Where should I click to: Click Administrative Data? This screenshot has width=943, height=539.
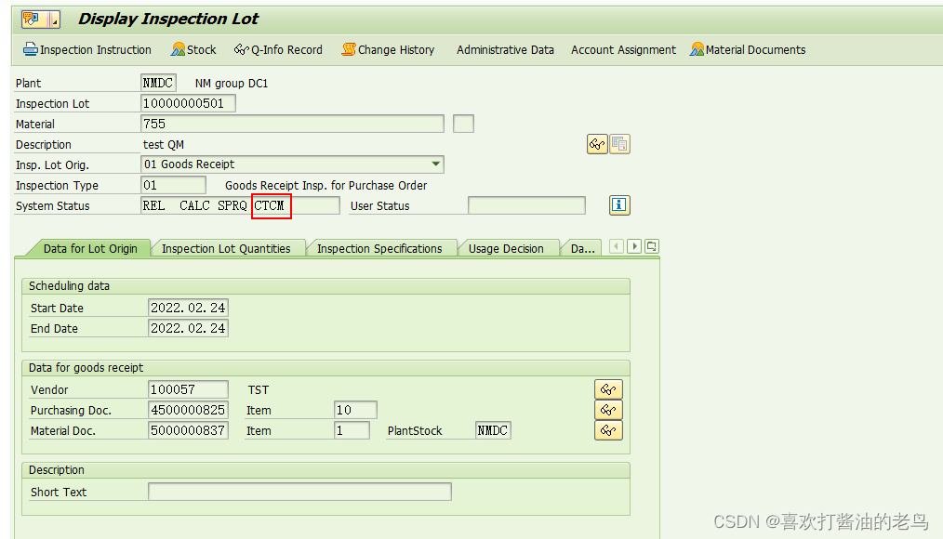point(505,49)
